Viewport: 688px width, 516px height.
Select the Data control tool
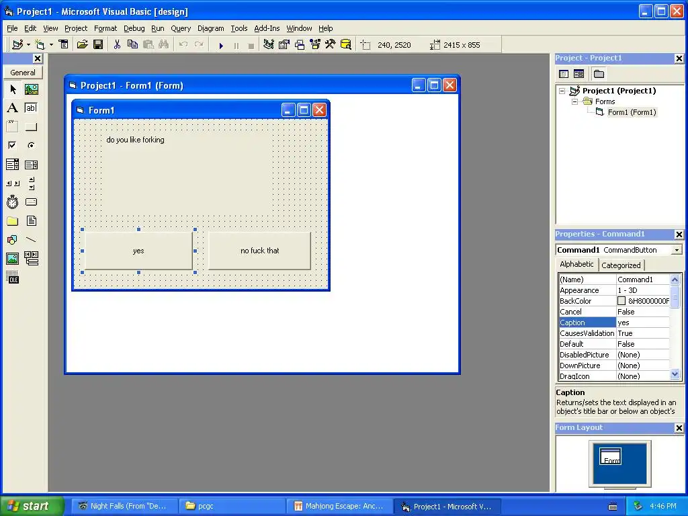(x=31, y=259)
